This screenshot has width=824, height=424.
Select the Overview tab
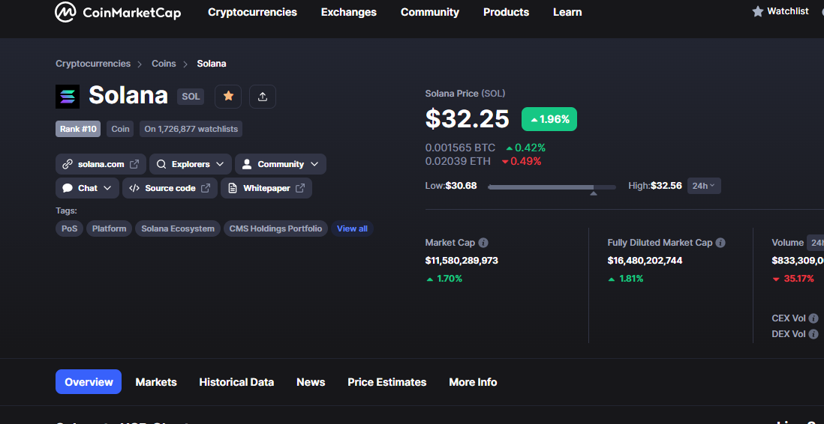point(89,382)
